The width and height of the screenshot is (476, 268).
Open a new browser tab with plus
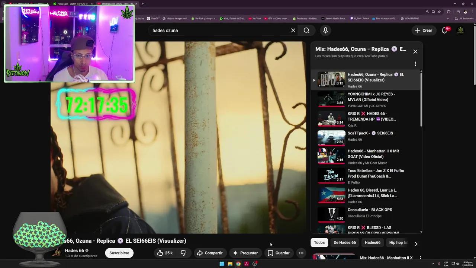(143, 4)
